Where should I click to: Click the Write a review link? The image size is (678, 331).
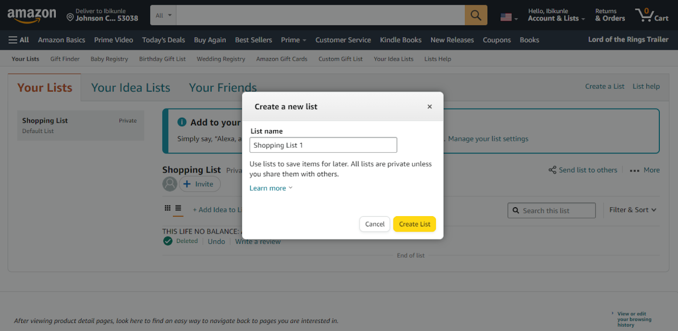point(258,242)
